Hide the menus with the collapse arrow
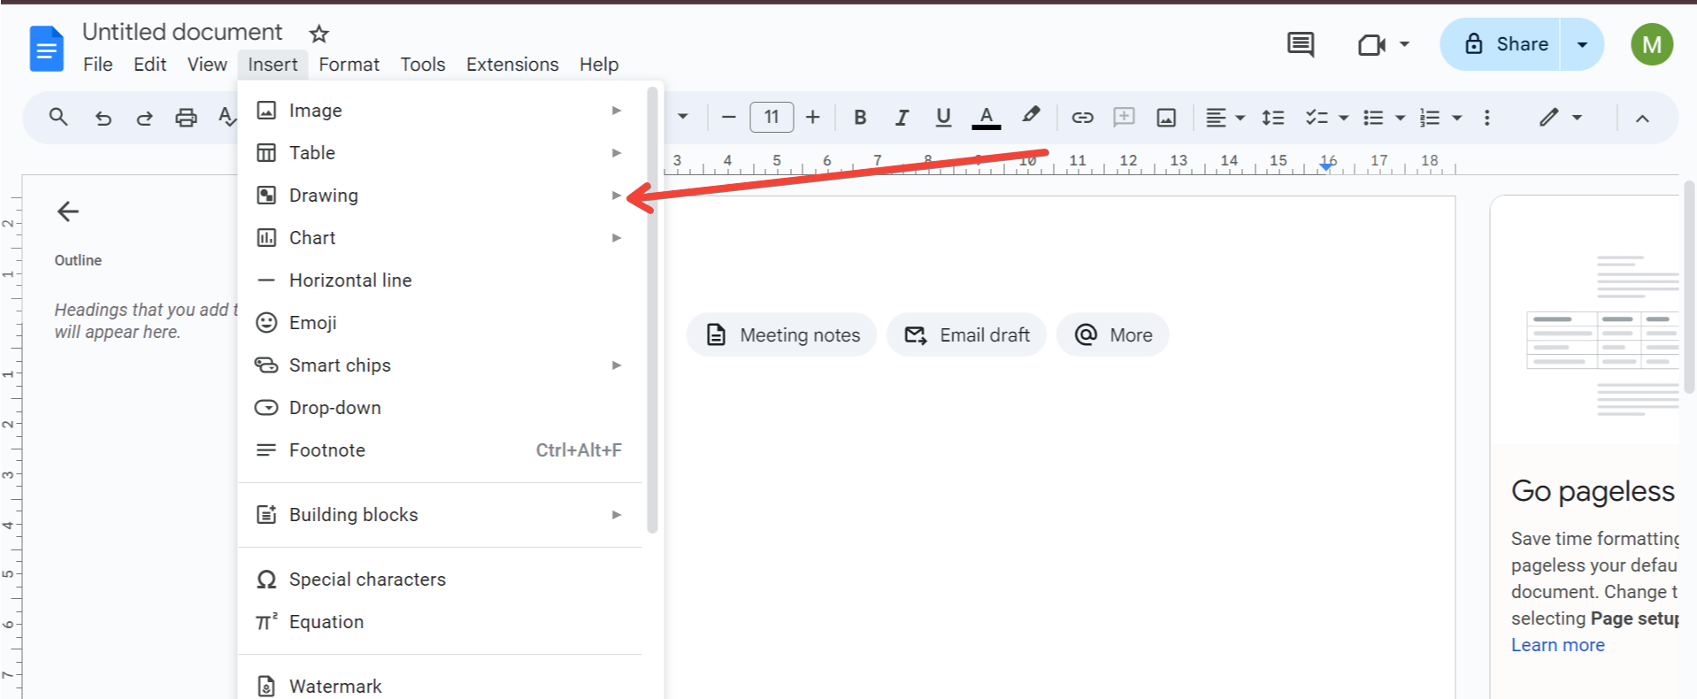 (x=1642, y=119)
